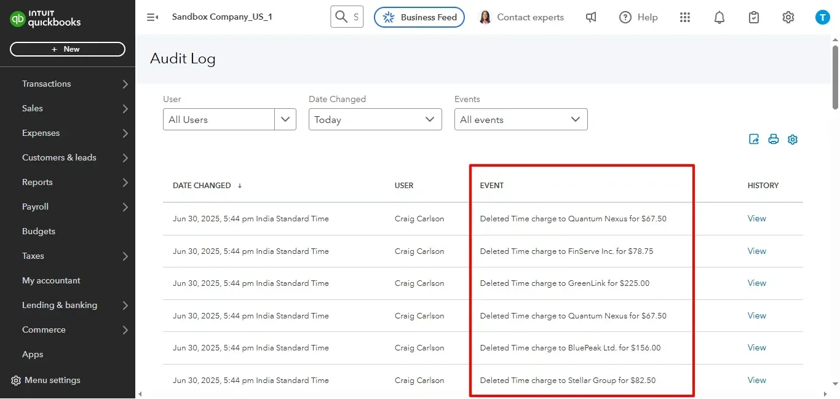
Task: Open the settings gear in header
Action: (x=788, y=17)
